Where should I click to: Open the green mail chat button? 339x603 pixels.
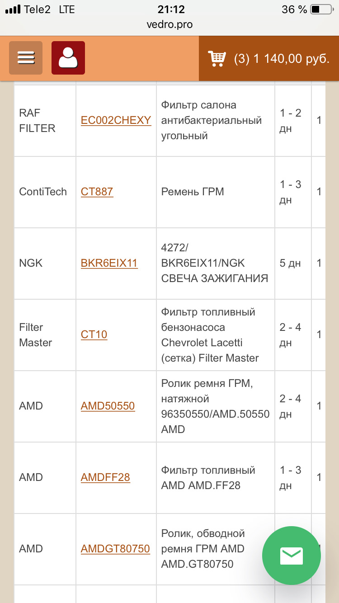pyautogui.click(x=292, y=556)
